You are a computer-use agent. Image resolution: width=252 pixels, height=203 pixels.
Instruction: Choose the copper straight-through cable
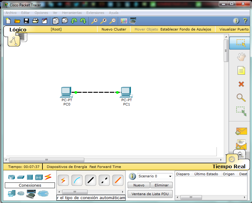click(90, 180)
